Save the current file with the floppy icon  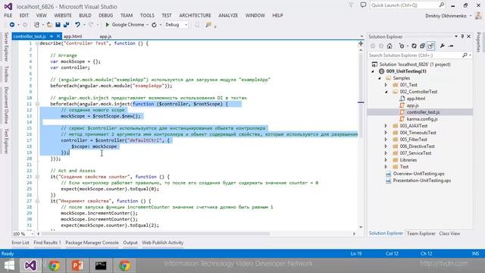tap(58, 24)
